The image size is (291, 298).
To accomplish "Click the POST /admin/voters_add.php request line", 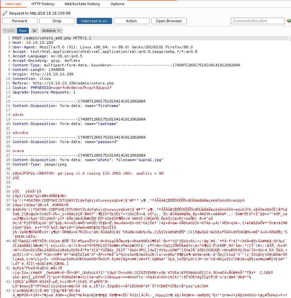I will [52, 38].
